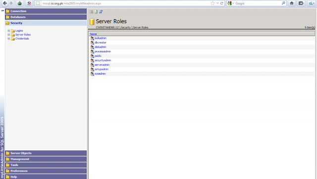Go to the browser home page icon

pyautogui.click(x=292, y=3)
